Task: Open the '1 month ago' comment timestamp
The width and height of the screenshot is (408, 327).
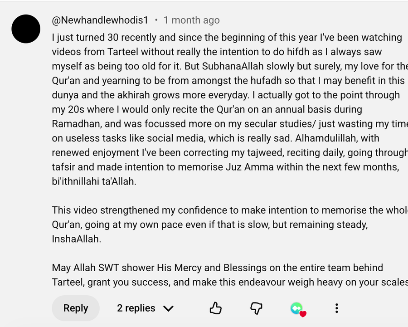Action: (x=191, y=20)
